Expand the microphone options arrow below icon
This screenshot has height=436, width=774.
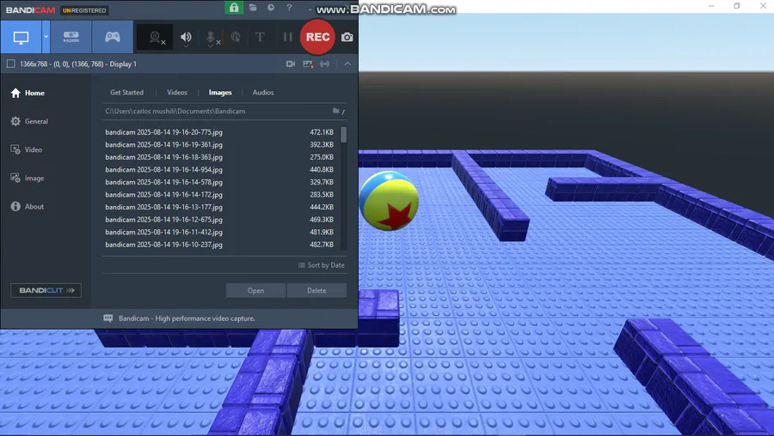[x=211, y=45]
